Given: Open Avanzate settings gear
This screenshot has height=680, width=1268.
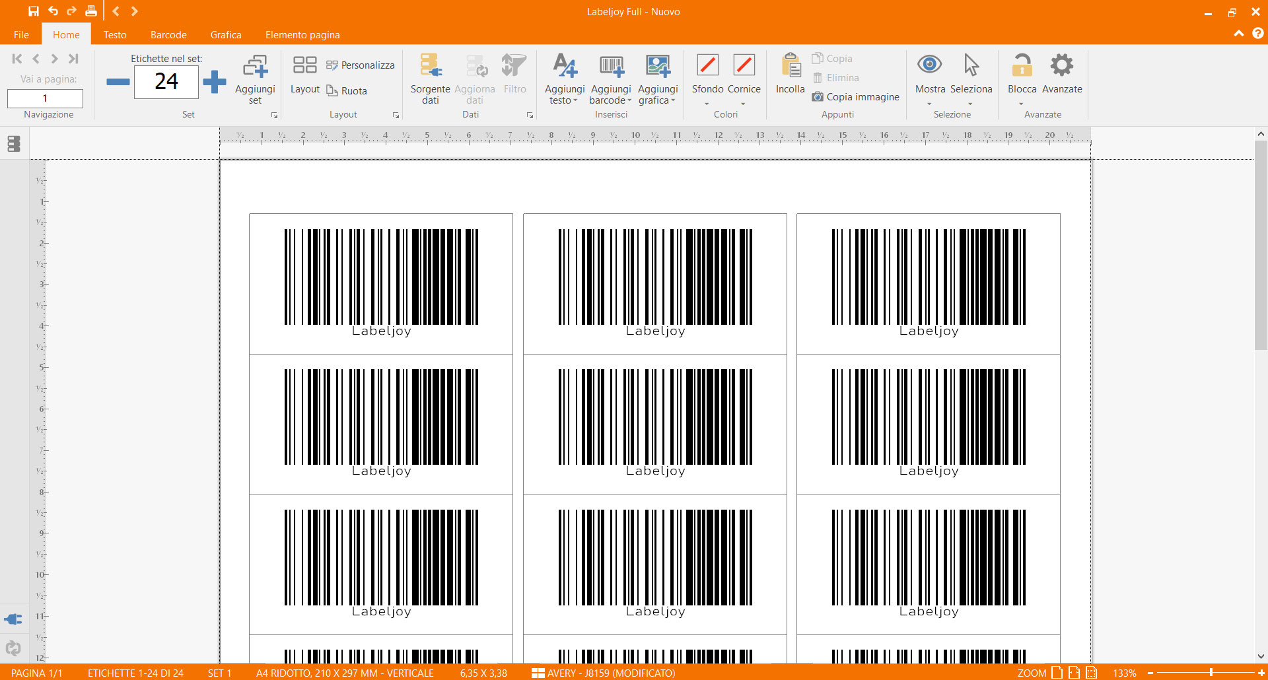Looking at the screenshot, I should point(1062,74).
